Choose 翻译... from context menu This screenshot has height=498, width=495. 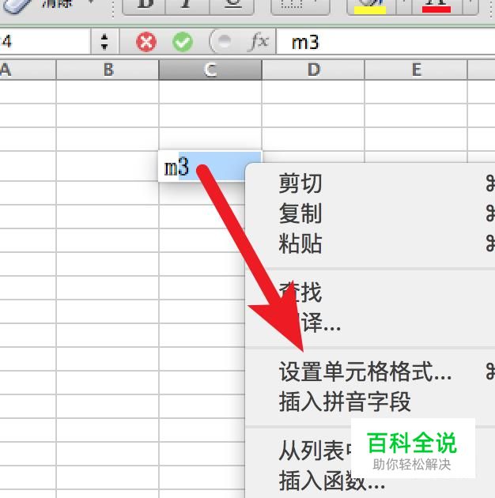[370, 323]
